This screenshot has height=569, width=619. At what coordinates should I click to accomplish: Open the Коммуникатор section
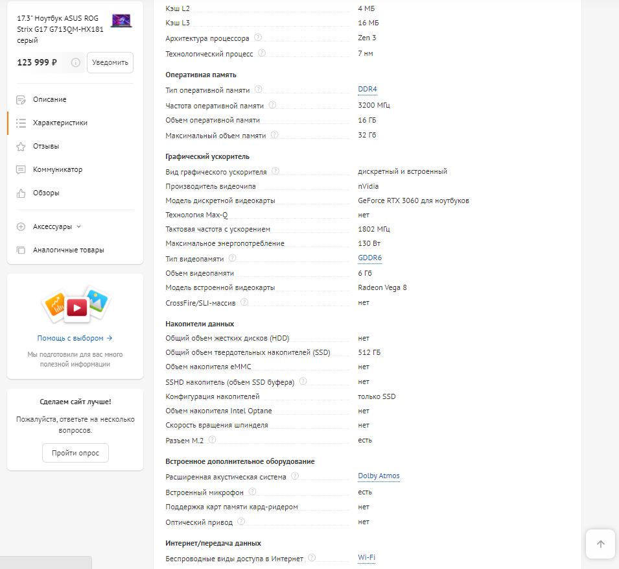coord(58,169)
